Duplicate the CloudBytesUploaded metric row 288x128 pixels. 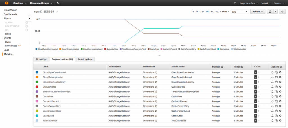point(276,77)
